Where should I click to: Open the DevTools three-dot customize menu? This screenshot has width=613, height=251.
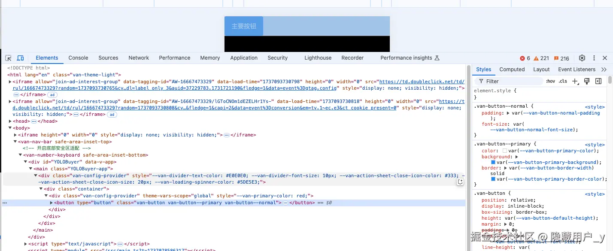pyautogui.click(x=594, y=58)
